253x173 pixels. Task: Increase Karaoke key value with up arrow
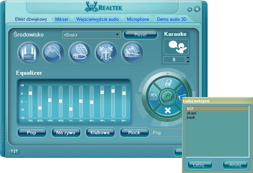tap(188, 58)
